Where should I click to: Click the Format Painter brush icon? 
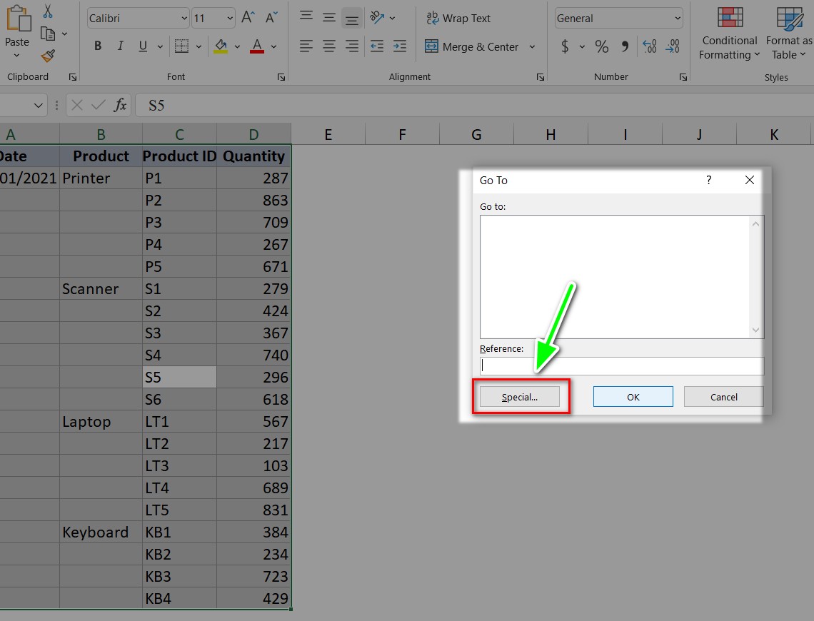coord(48,56)
